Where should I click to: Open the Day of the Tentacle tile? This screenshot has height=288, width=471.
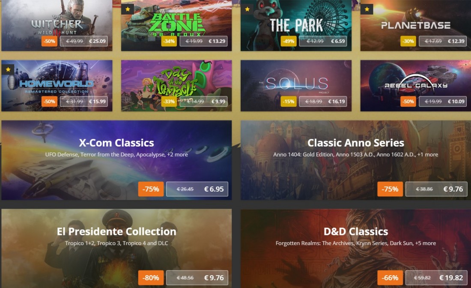click(176, 86)
